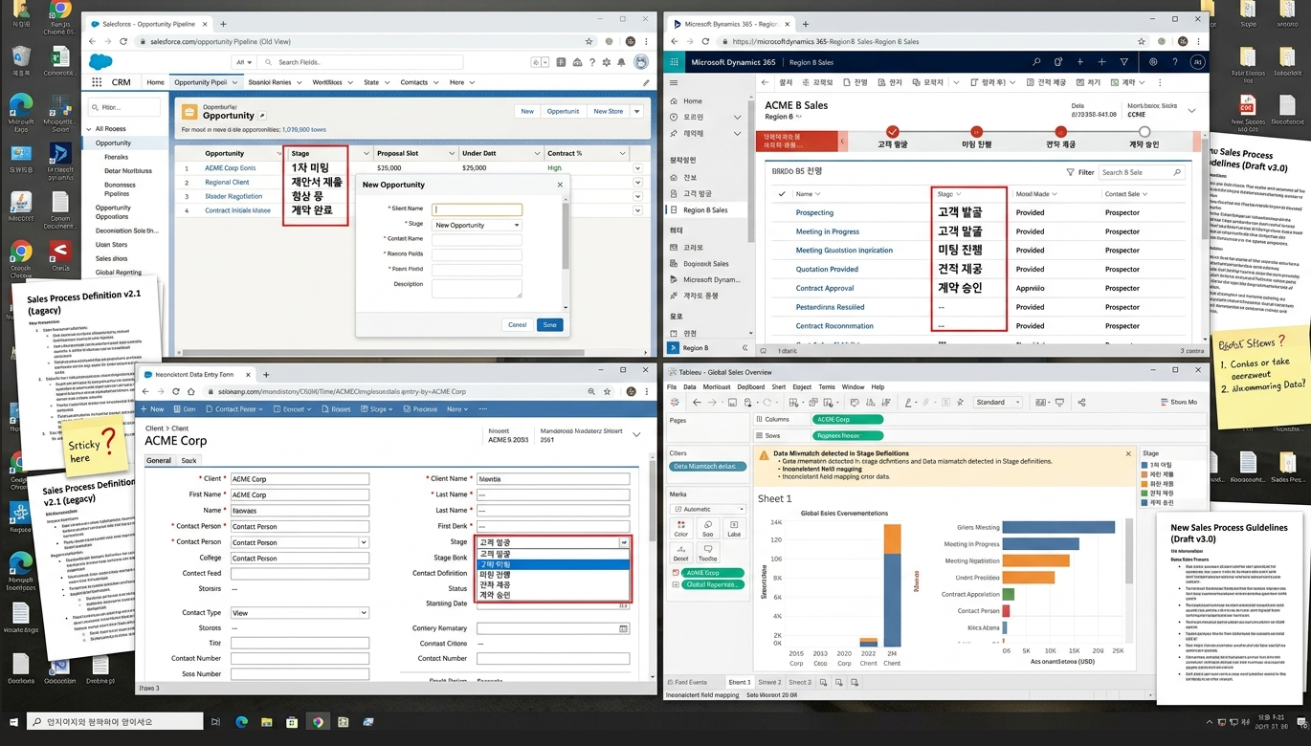Click the first blue swatch in Stage legend

pos(1144,466)
